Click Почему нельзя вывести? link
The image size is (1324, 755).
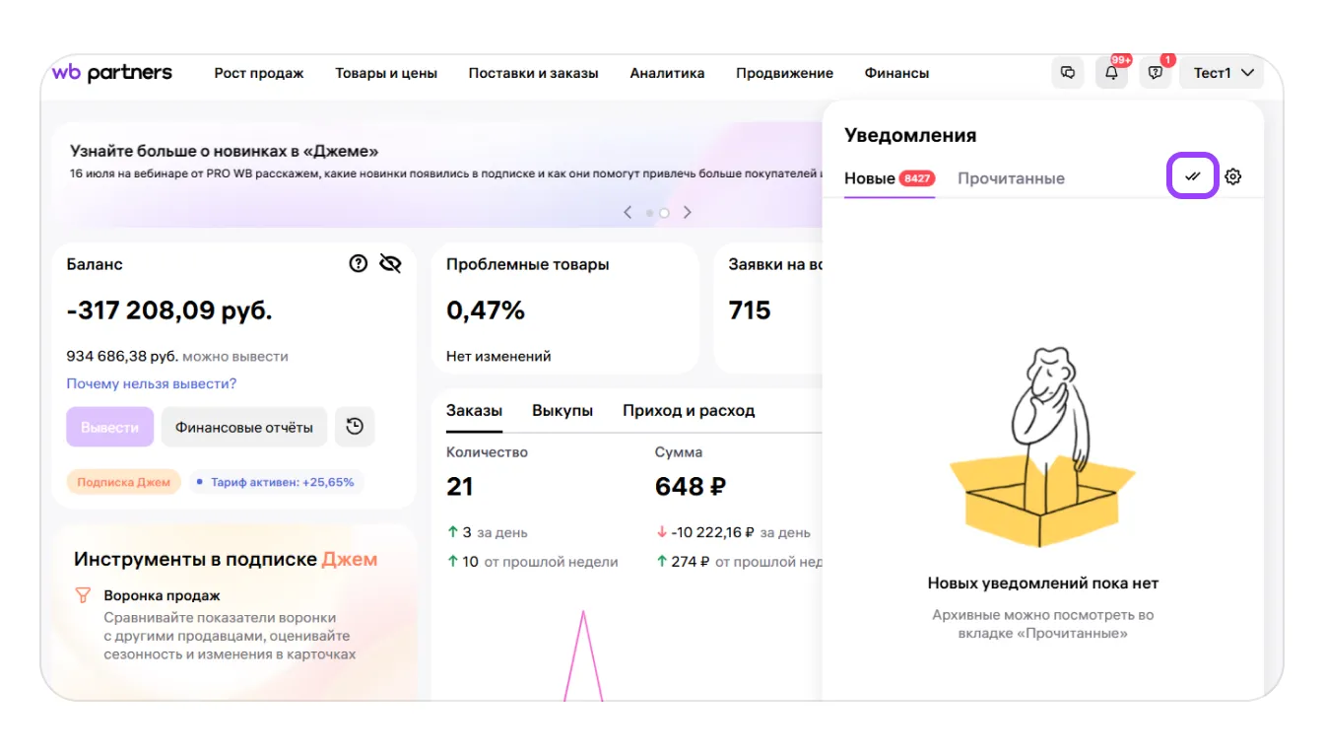152,383
